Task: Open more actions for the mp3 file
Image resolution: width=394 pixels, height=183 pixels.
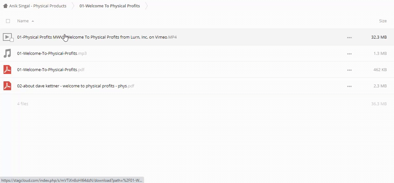Action: pyautogui.click(x=349, y=54)
